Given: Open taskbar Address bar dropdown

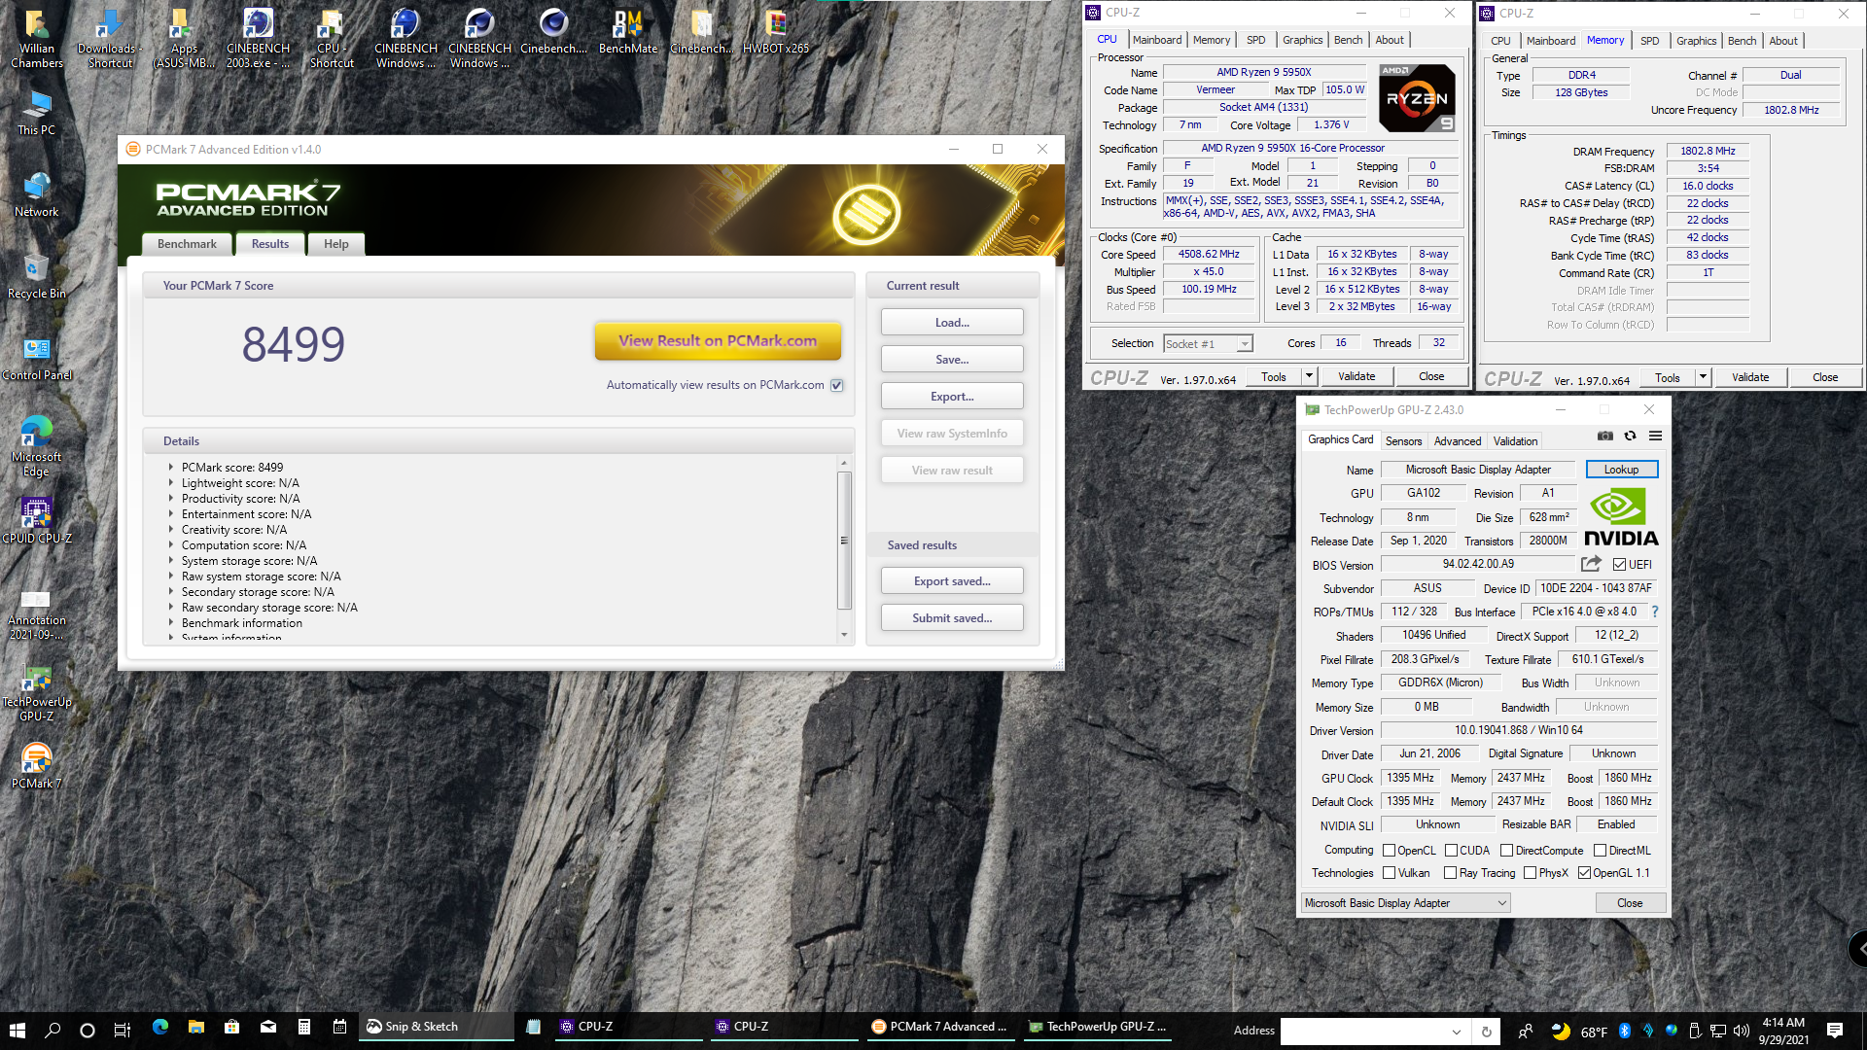Looking at the screenshot, I should (x=1456, y=1032).
